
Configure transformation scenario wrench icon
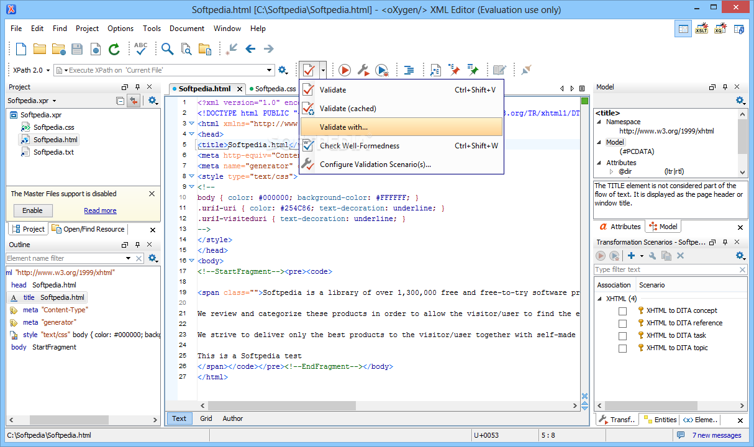(x=363, y=70)
